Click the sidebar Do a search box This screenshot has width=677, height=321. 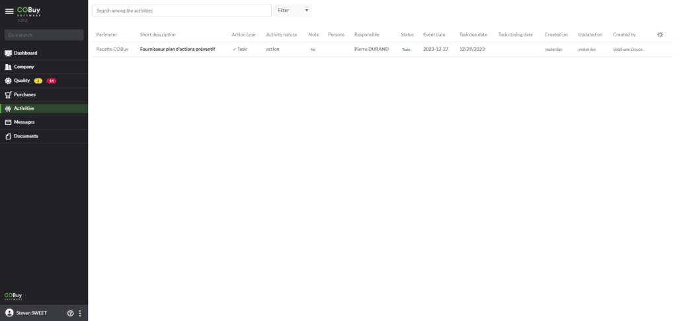coord(44,34)
